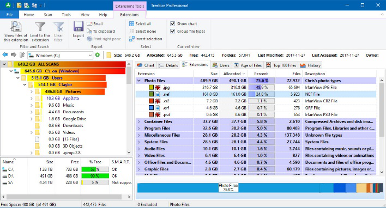Viewport: 386px width, 208px height.
Task: Switch to the Top 100 Files tab
Action: [281, 65]
